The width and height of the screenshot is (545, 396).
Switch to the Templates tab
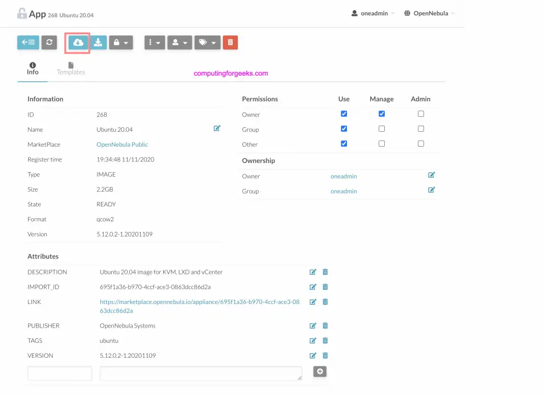pos(70,69)
